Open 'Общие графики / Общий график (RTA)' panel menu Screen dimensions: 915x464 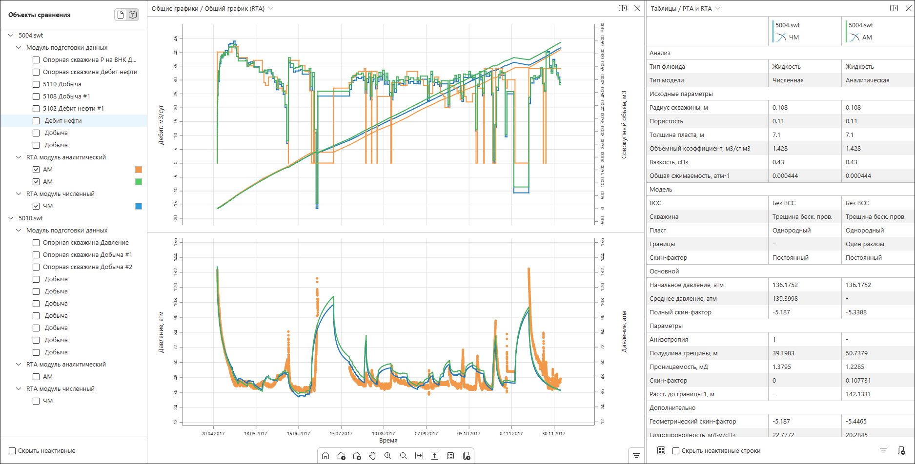pyautogui.click(x=271, y=8)
